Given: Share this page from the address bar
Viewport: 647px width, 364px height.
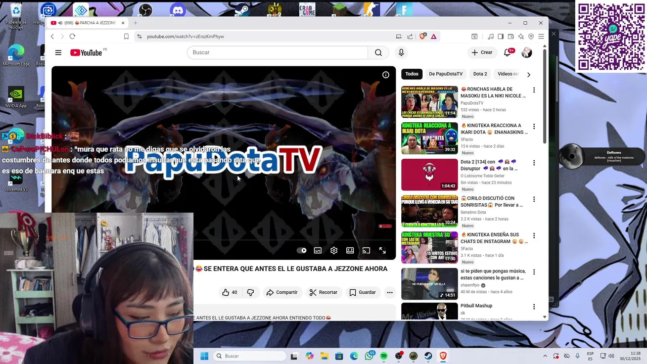Looking at the screenshot, I should pyautogui.click(x=410, y=36).
